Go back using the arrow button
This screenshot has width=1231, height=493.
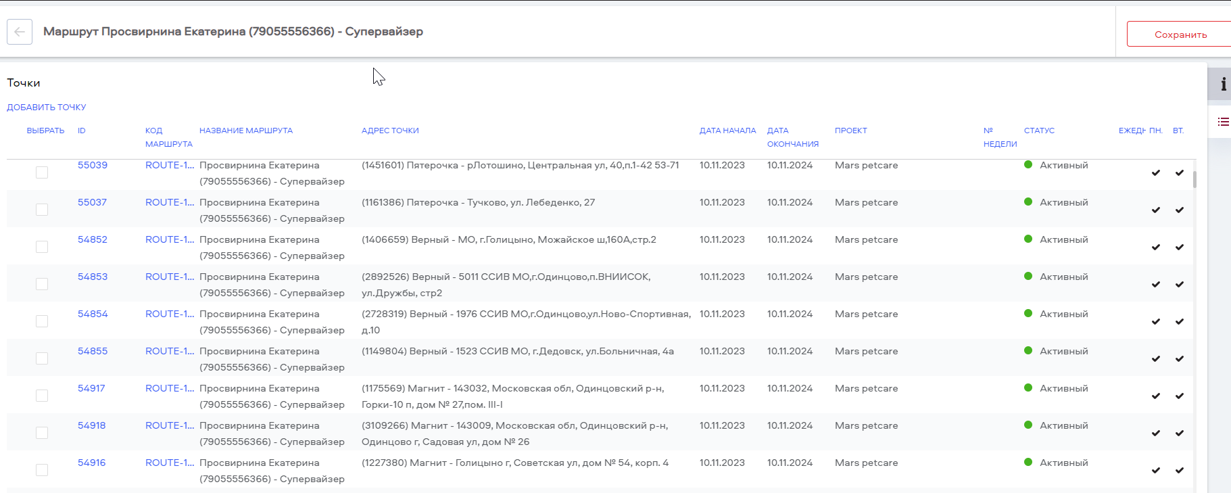[20, 32]
